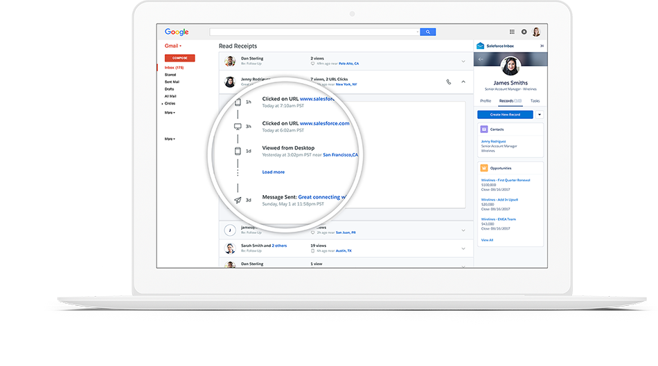Click the back arrow in Salesforce panel
658x366 pixels.
(x=481, y=60)
